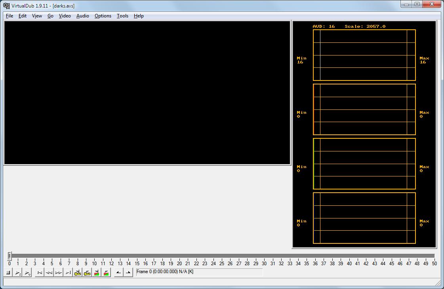Set the selection end mark-out
Screen dimensions: 444x289
click(x=128, y=273)
